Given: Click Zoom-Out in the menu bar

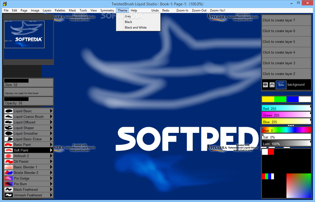Looking at the screenshot, I should 199,10.
